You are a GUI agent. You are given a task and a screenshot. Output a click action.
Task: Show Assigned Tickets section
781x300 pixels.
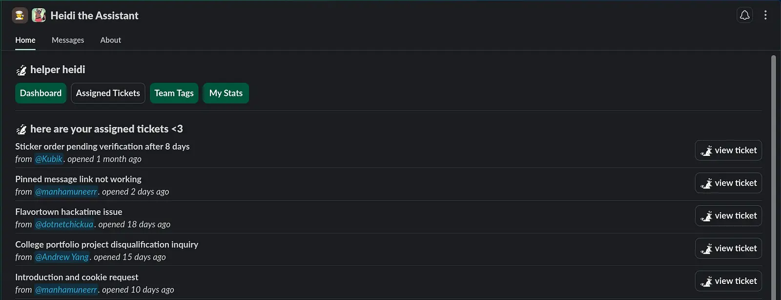pos(108,93)
